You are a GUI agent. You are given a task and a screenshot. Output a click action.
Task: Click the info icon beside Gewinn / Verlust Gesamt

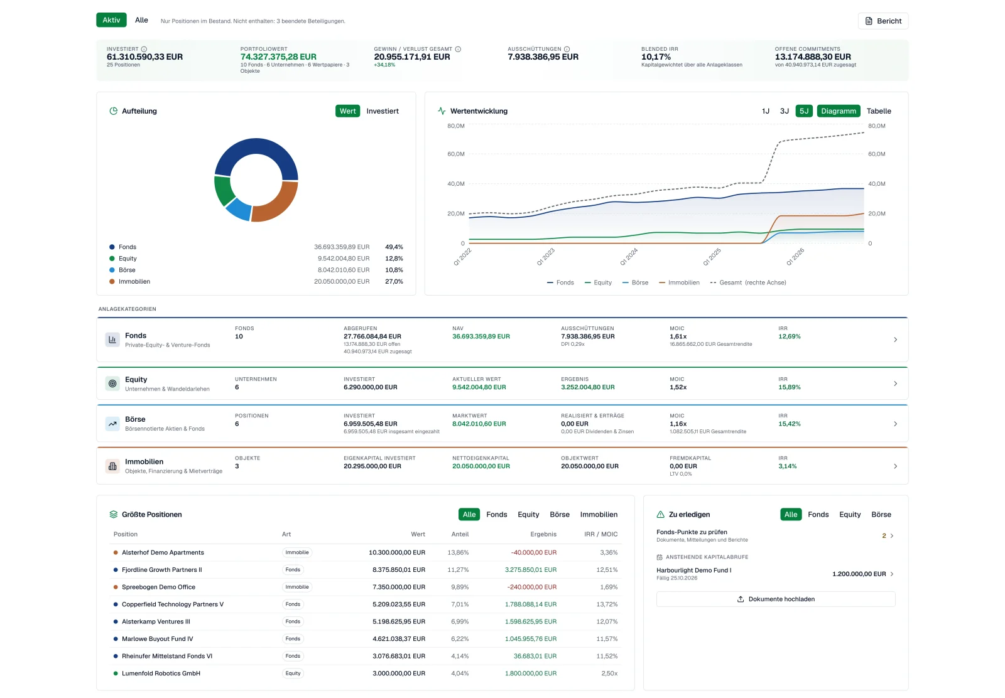click(x=458, y=49)
